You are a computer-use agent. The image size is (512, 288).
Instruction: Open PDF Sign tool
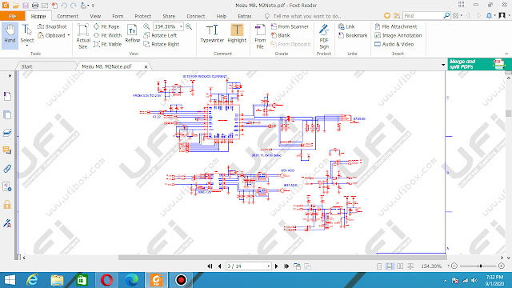324,36
